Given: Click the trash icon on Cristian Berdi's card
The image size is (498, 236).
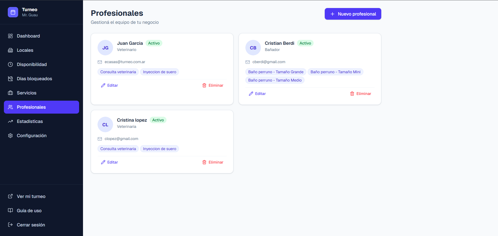Looking at the screenshot, I should (352, 94).
